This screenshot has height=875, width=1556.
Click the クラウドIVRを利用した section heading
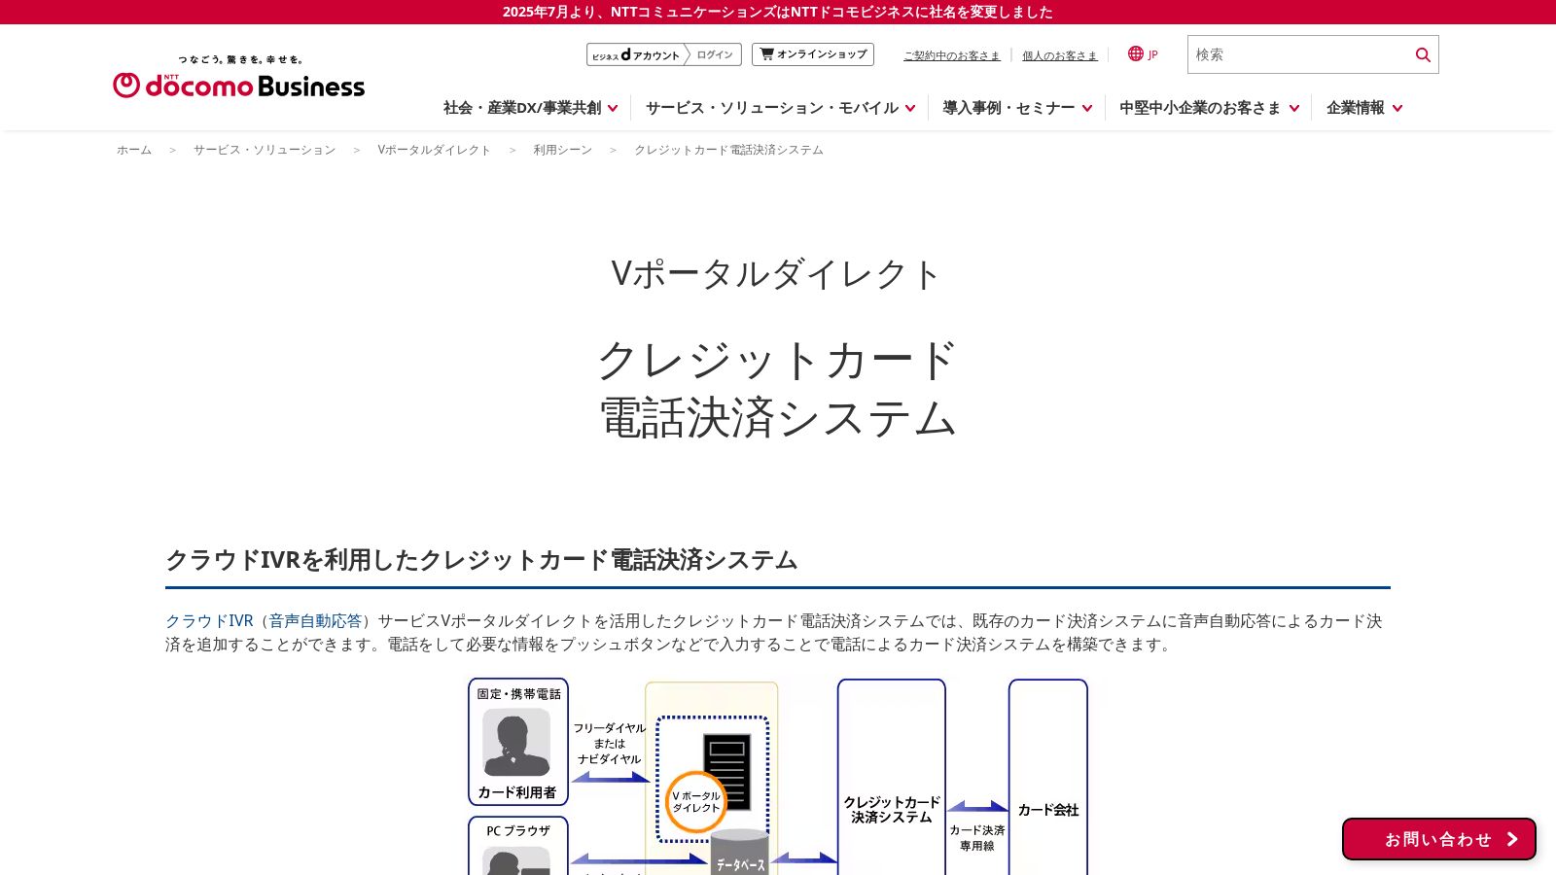tap(481, 560)
